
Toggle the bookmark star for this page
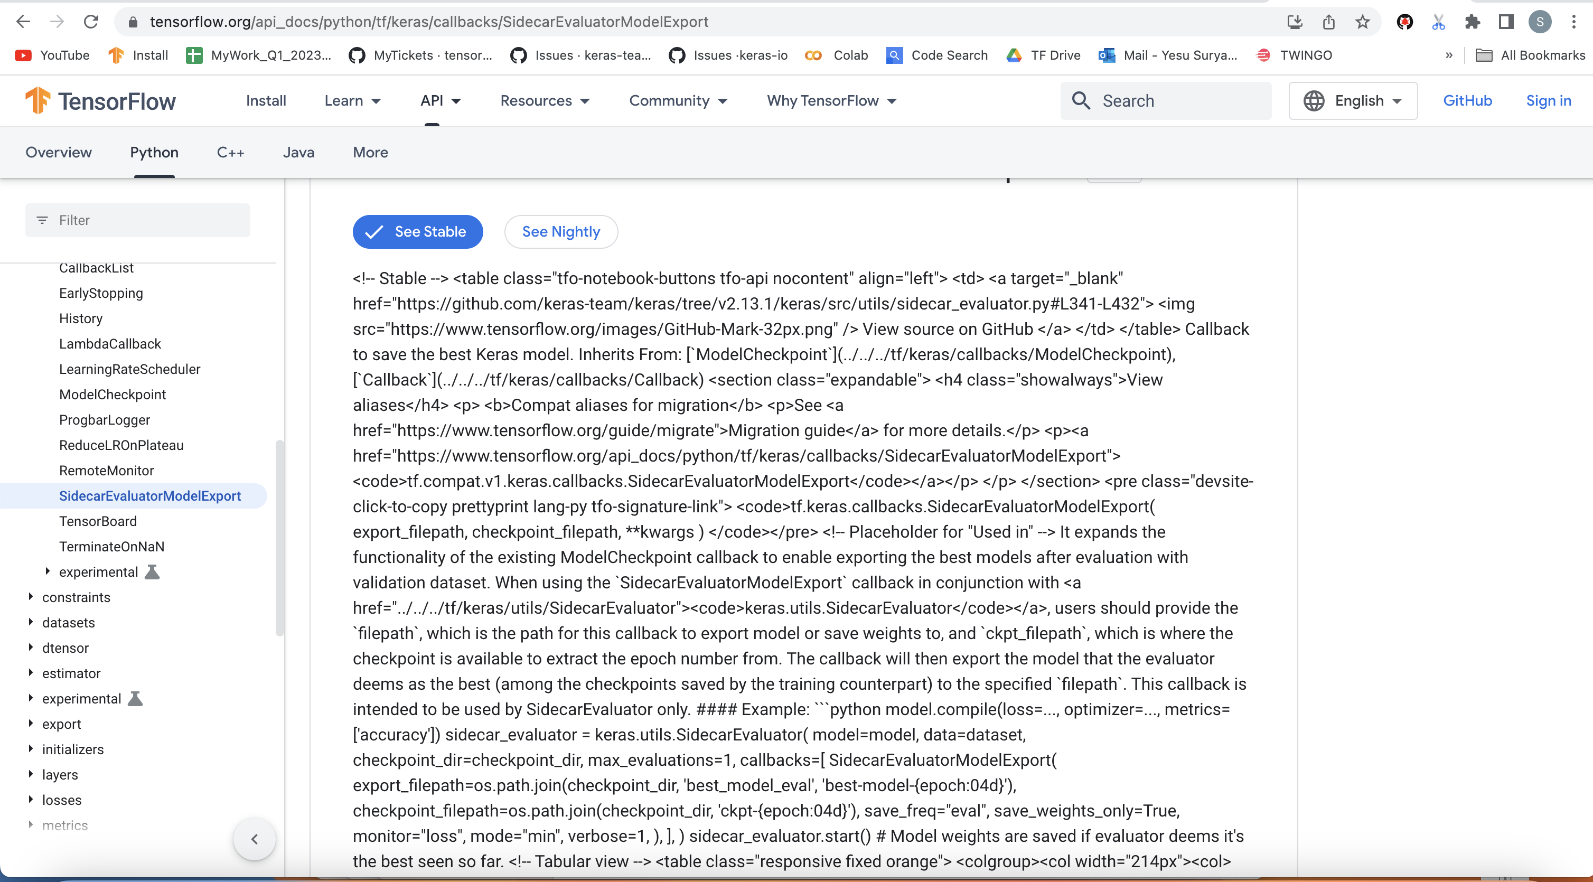tap(1362, 22)
